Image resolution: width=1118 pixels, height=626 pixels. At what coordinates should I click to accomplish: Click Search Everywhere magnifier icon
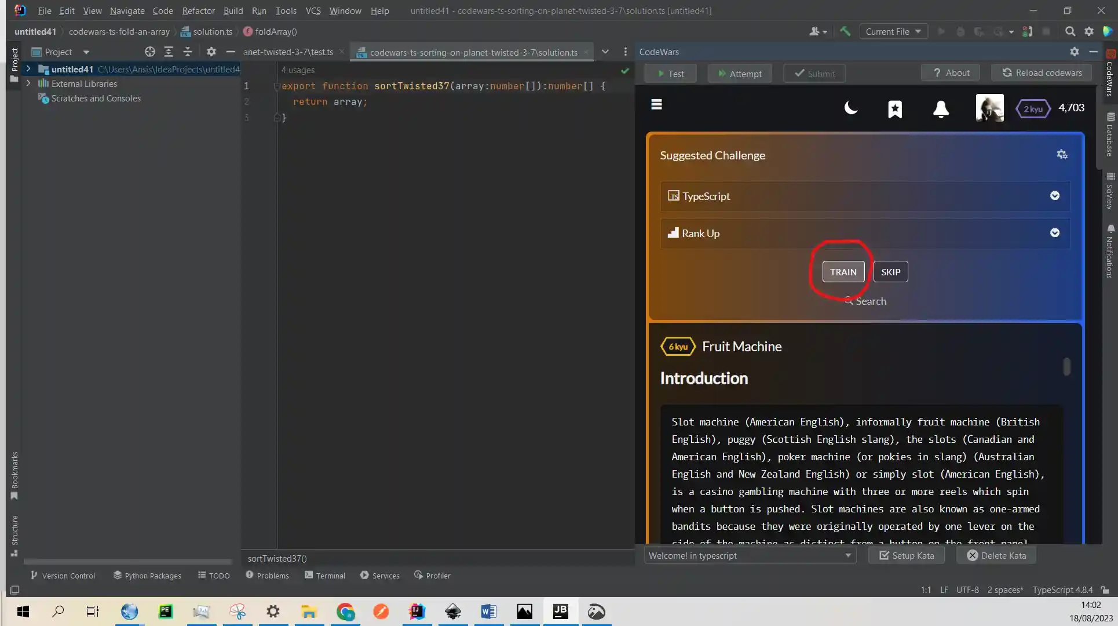(1070, 32)
